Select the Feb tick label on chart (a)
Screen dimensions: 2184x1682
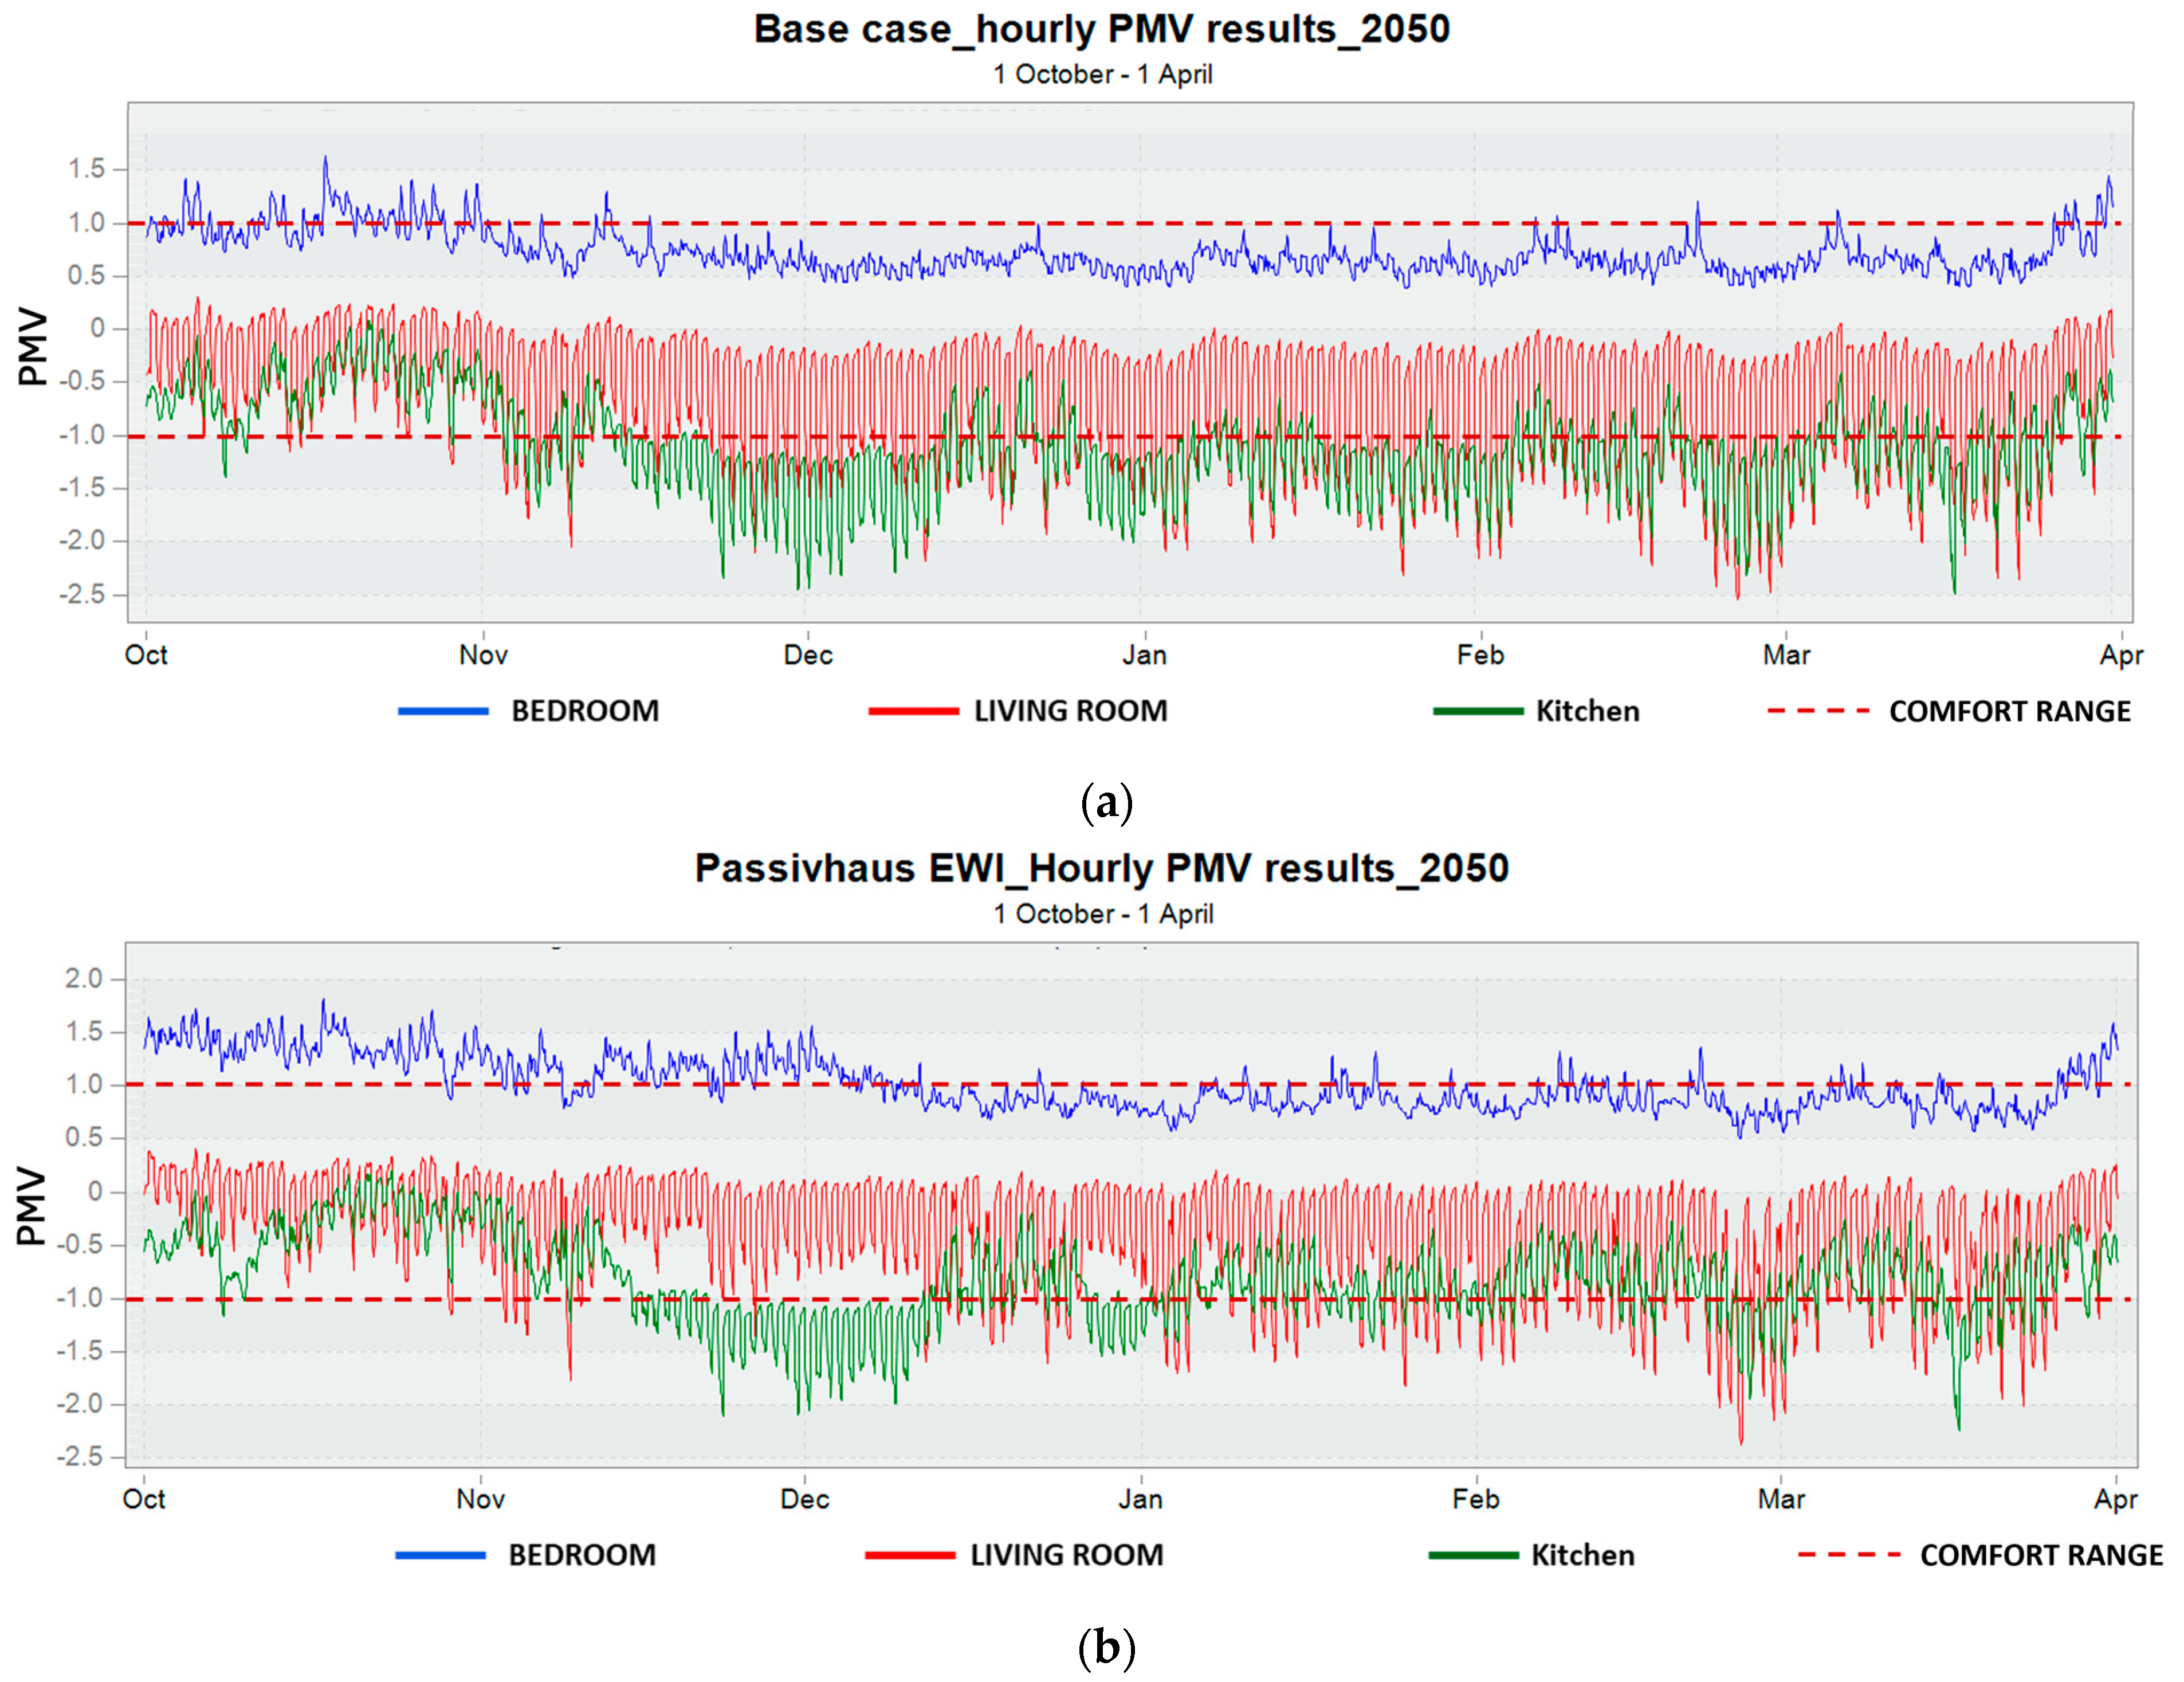(x=1480, y=655)
